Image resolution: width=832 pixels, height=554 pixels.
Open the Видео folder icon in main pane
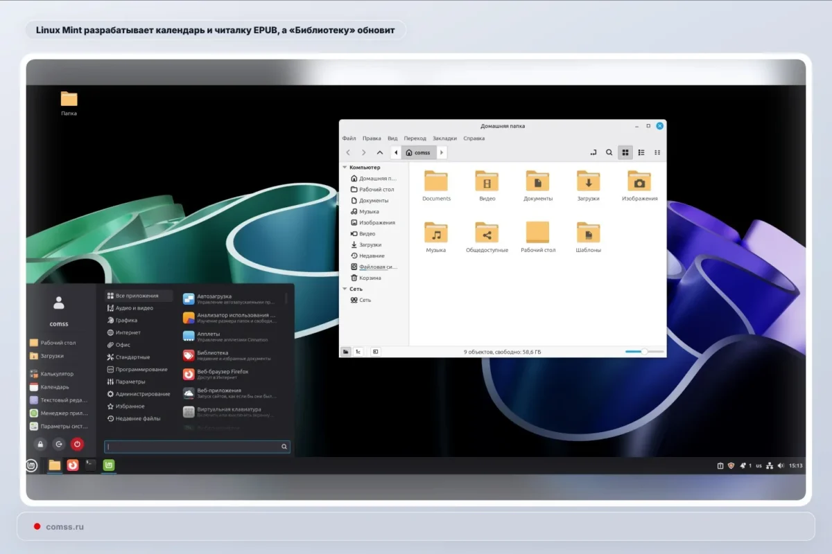(487, 181)
